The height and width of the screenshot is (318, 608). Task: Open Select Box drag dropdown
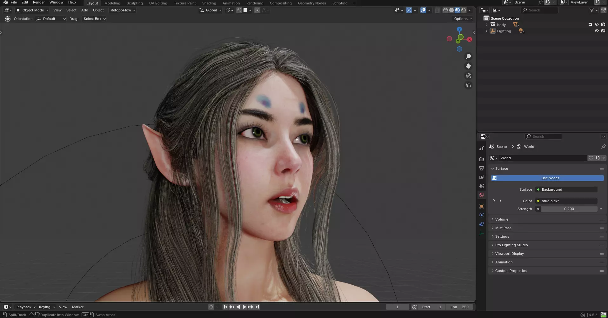94,19
